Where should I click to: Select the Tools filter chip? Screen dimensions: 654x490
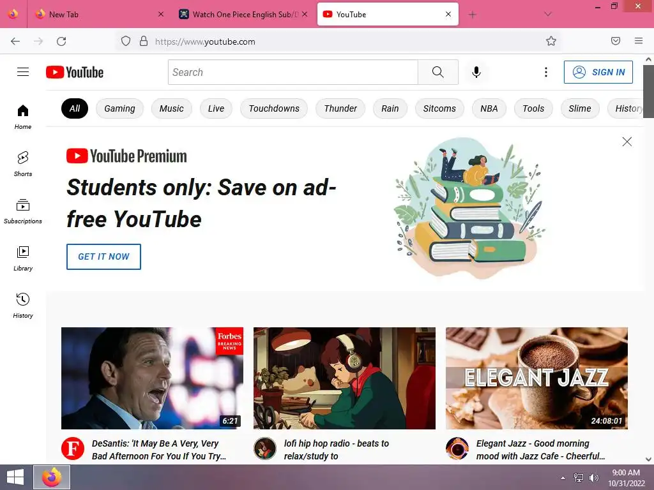click(x=533, y=108)
